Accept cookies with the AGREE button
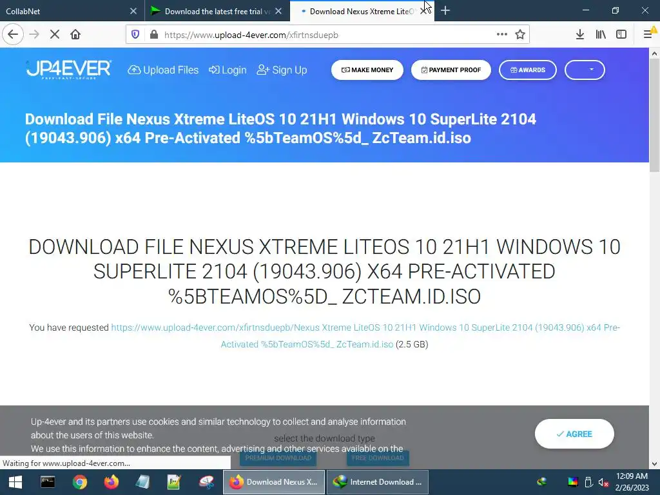The width and height of the screenshot is (660, 495). tap(574, 434)
